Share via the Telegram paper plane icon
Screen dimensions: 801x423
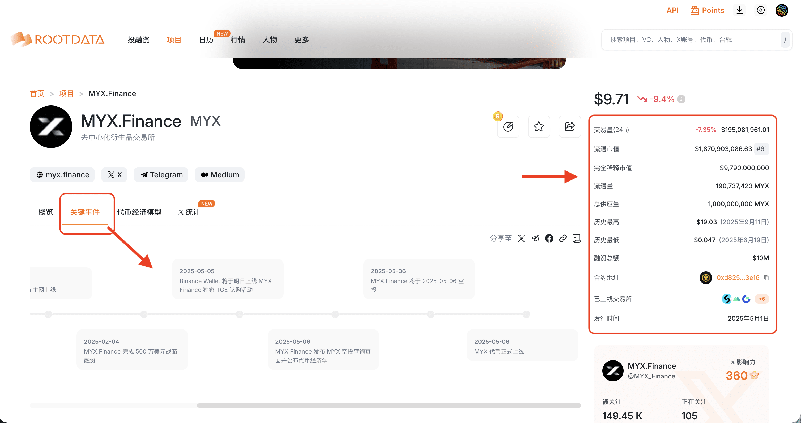click(x=535, y=238)
